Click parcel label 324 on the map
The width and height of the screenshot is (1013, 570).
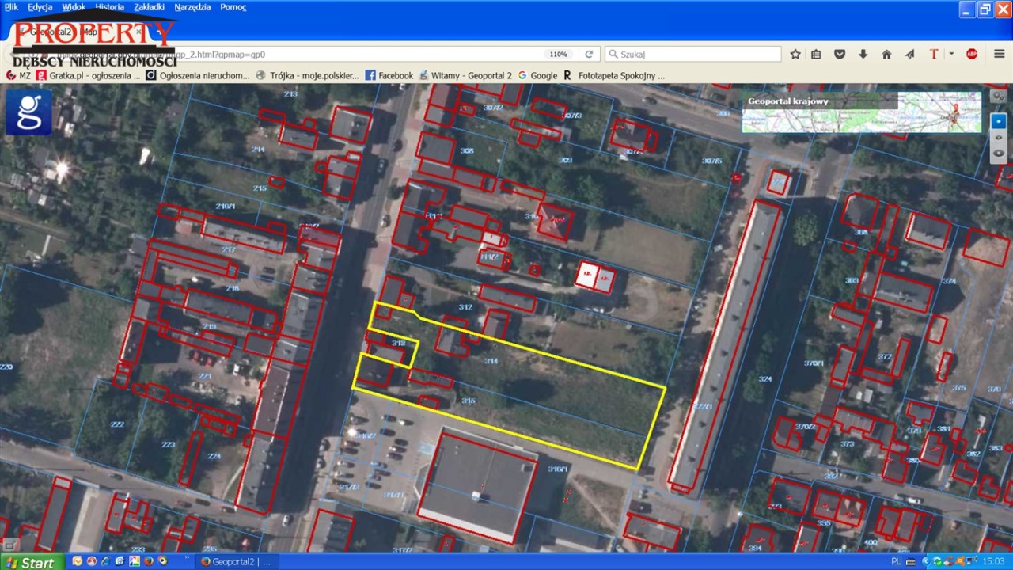(x=764, y=379)
